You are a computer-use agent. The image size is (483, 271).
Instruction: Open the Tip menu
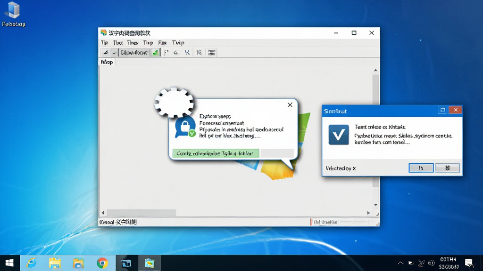pos(104,43)
